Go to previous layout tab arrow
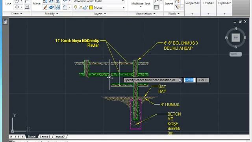The height and width of the screenshot is (142, 252). (15, 136)
